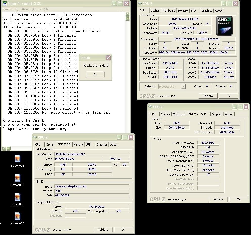Click the Core Speed 5418.4 MHz value

pyautogui.click(x=170, y=63)
